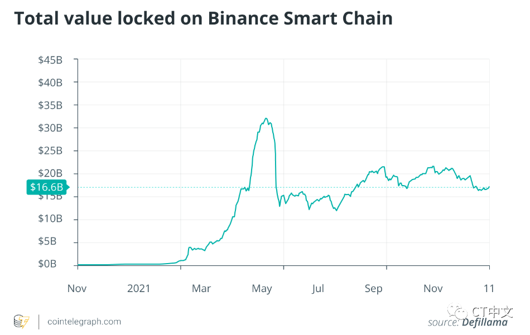Screen dimensions: 530x335
Task: Click the May peak of the line
Action: [x=266, y=119]
